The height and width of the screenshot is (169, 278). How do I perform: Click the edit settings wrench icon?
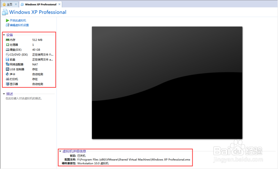[x=8, y=25]
